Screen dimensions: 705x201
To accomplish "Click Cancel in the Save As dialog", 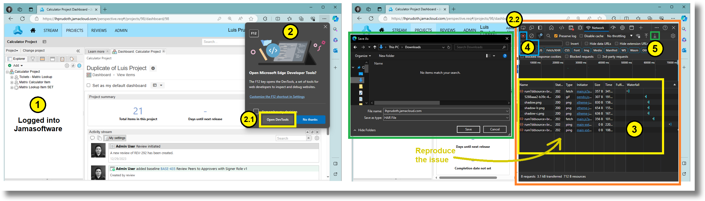I will coord(495,129).
